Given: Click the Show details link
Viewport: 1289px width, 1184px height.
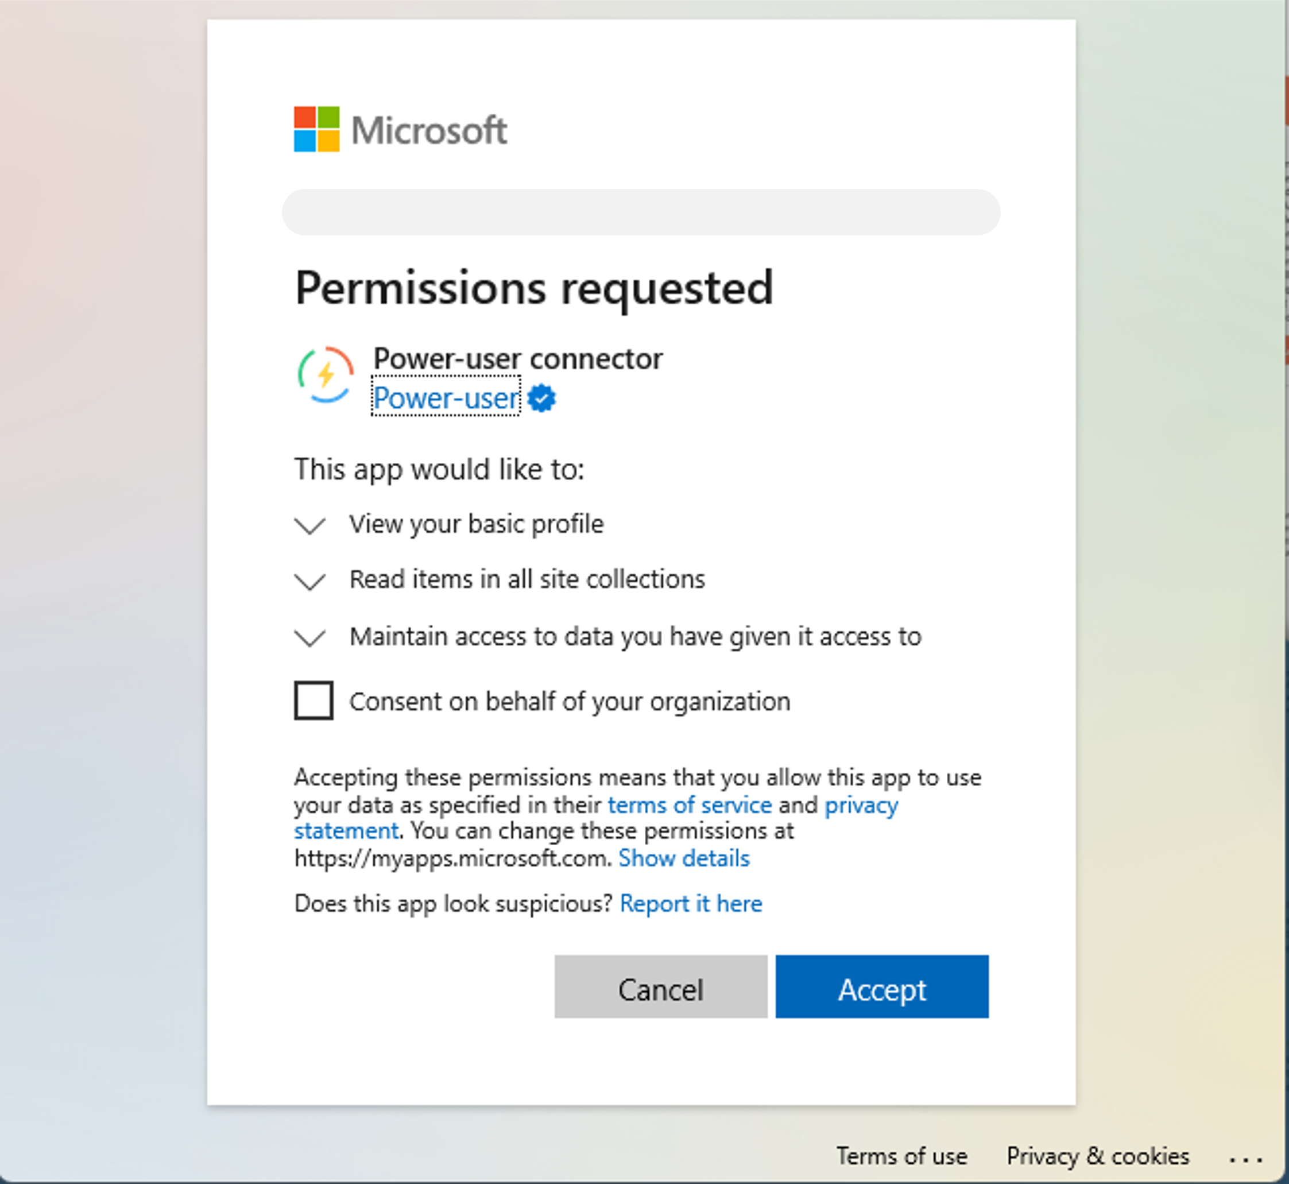Looking at the screenshot, I should point(684,858).
